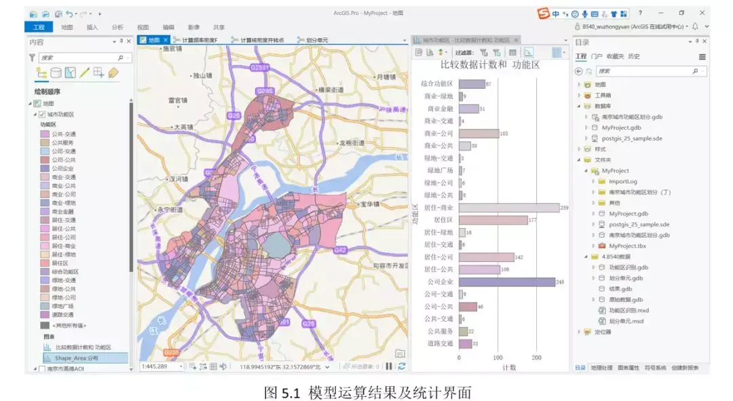733x401 pixels.
Task: Select the filter (过滤器) icon in the chart panel
Action: 485,52
